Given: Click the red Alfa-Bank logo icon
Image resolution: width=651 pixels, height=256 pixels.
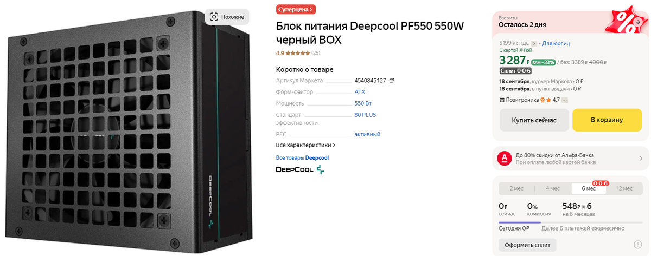Looking at the screenshot, I should point(504,158).
